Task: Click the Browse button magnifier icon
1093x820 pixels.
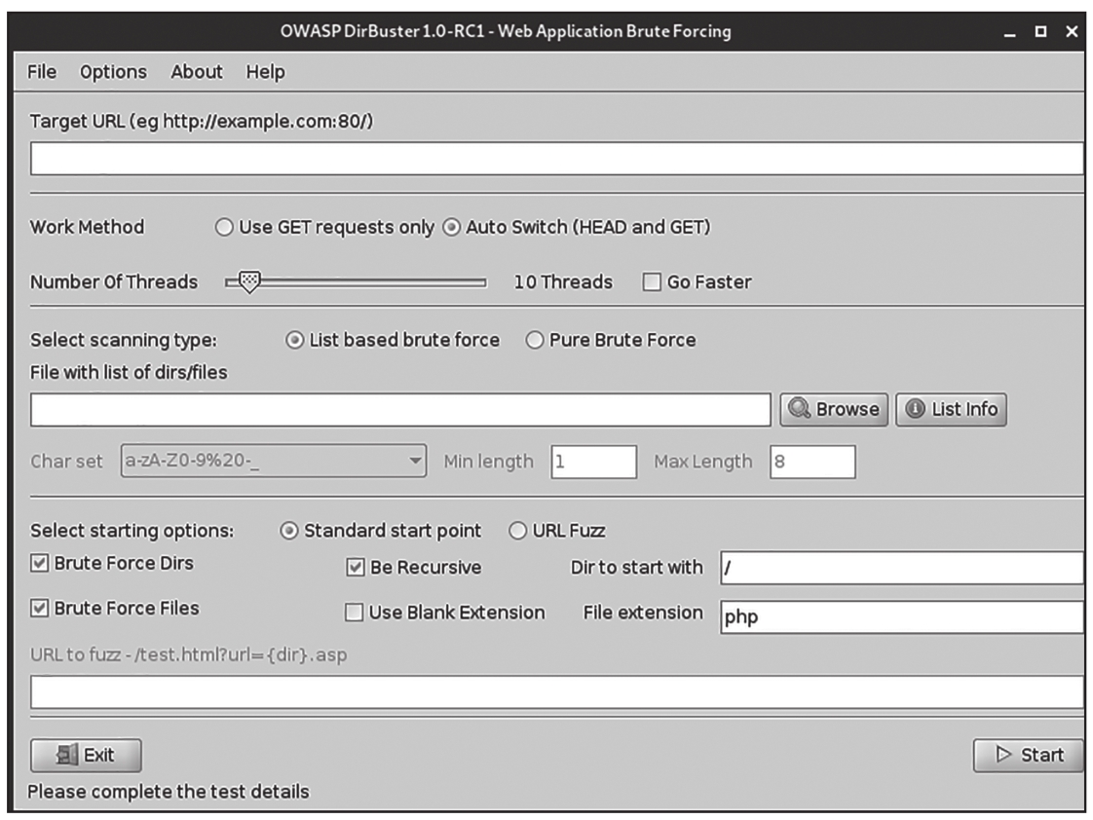Action: pos(800,410)
